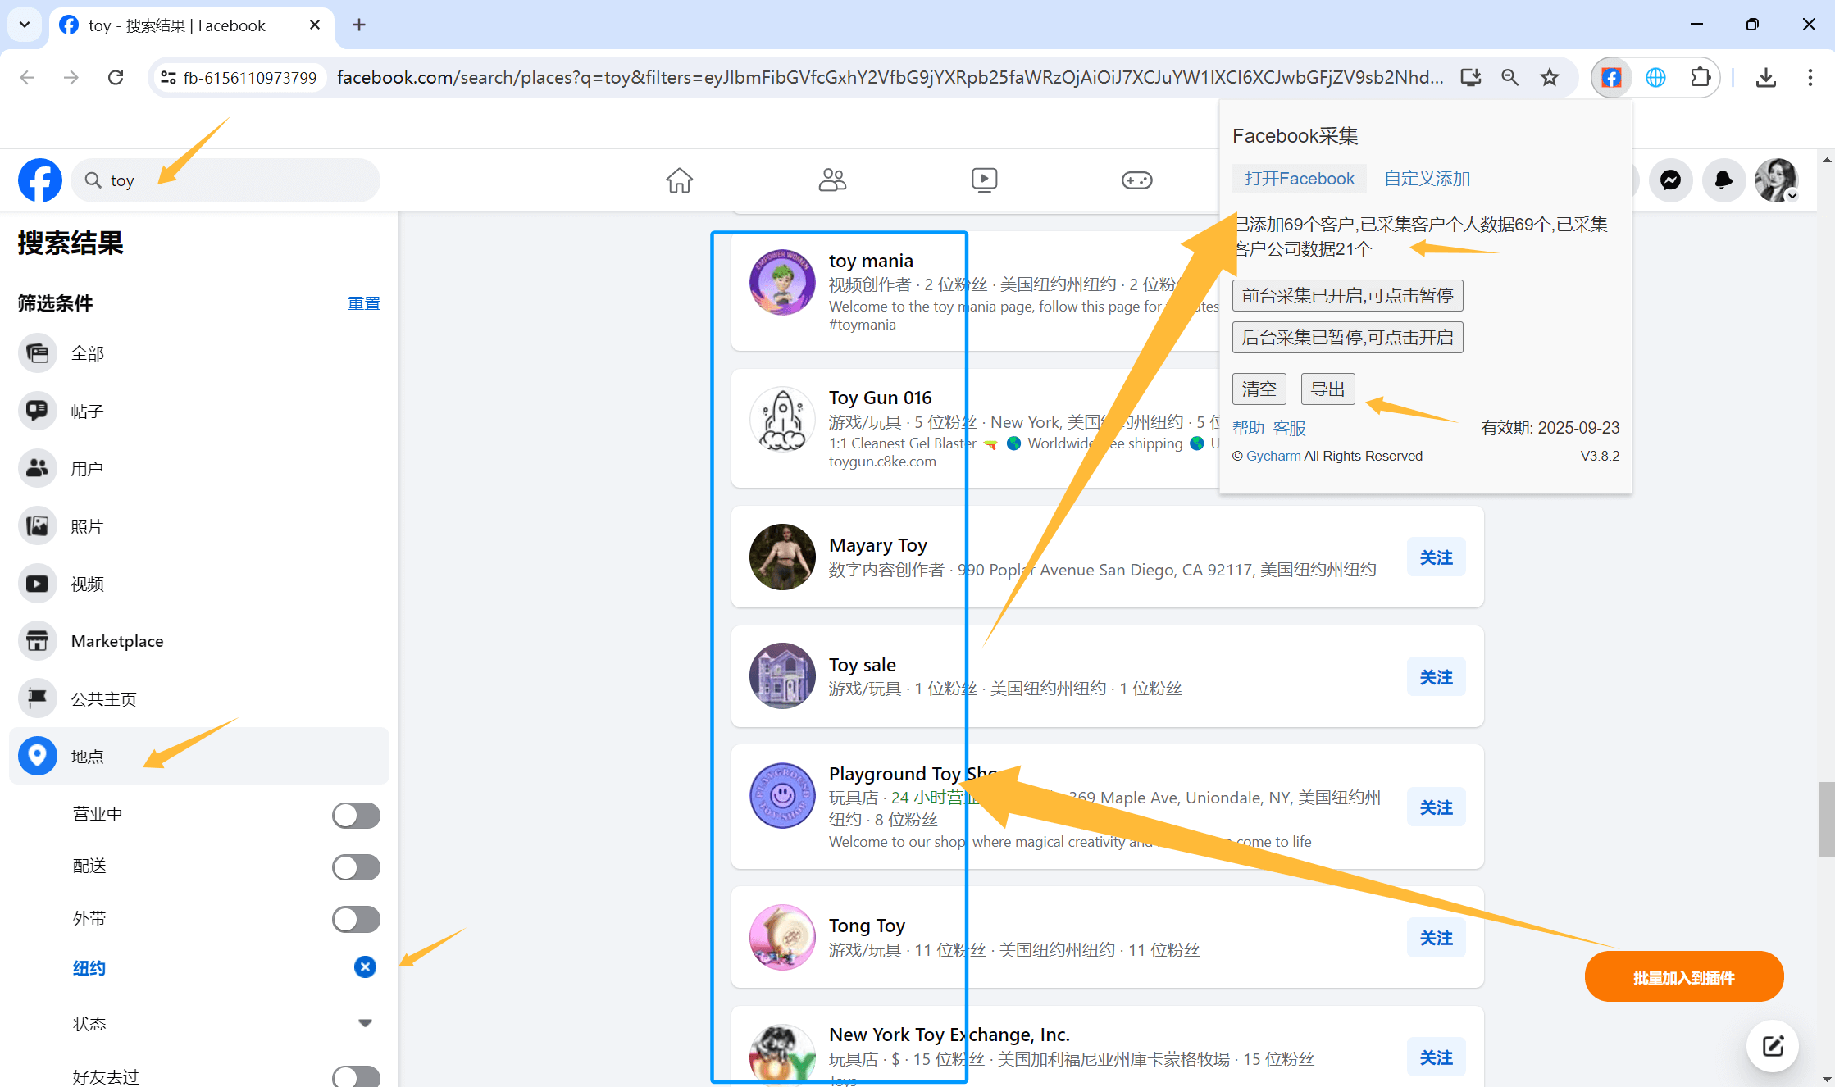Click the 导出 export button
This screenshot has width=1835, height=1087.
(1327, 389)
